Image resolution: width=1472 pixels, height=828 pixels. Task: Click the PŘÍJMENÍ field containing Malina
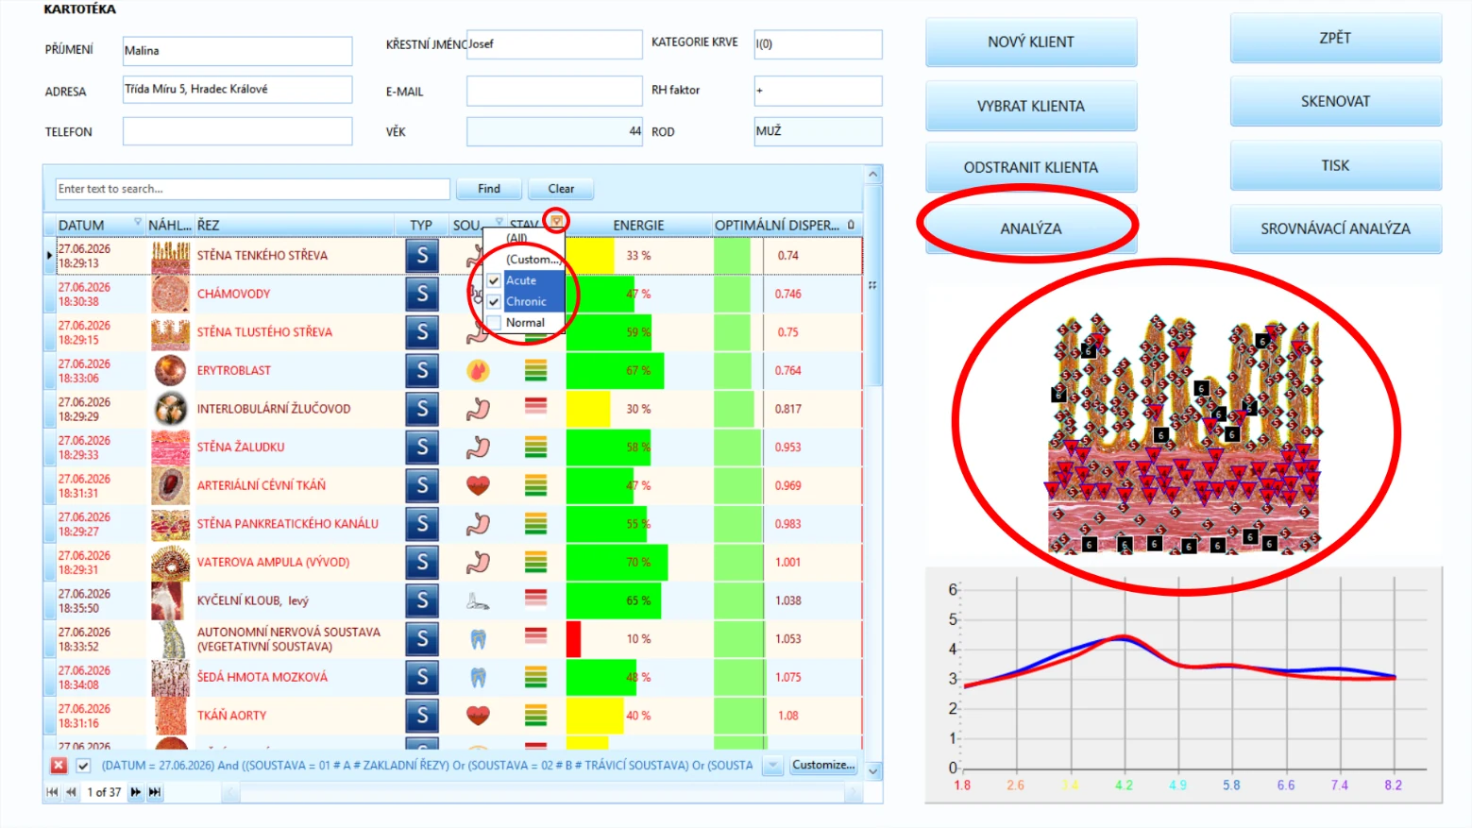pos(237,51)
